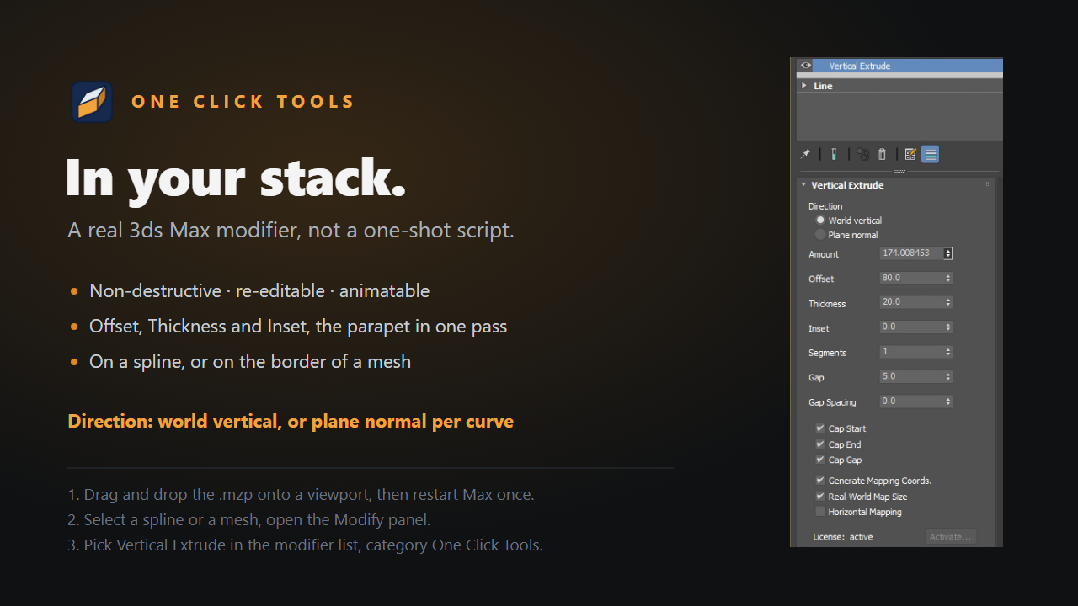
Task: Click the Activate... license button
Action: pos(951,536)
